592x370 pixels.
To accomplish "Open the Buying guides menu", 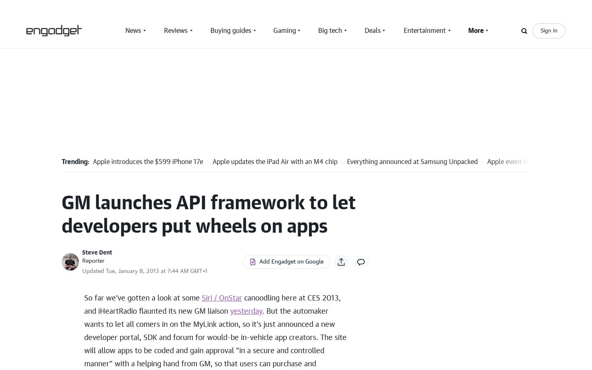I will [231, 30].
